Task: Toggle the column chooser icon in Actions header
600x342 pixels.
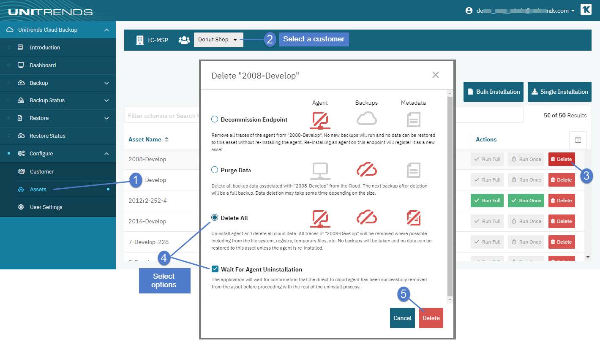Action: pos(578,140)
